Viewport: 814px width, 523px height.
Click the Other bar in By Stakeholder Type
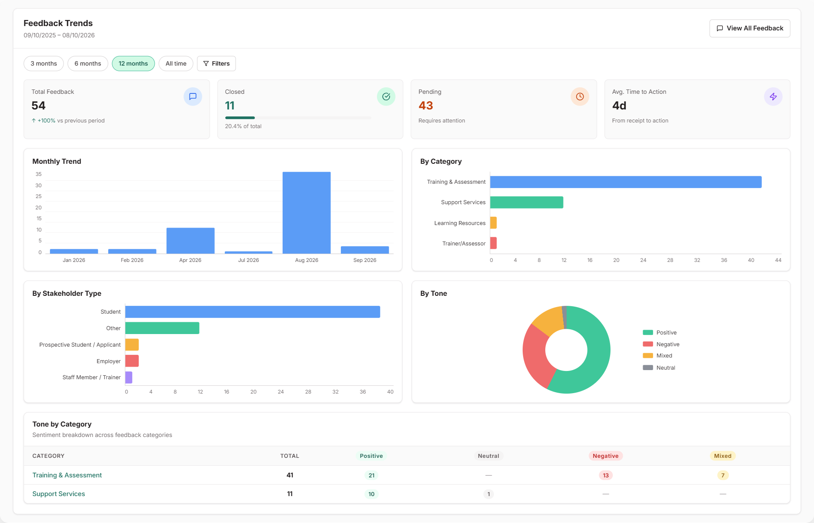(x=162, y=328)
